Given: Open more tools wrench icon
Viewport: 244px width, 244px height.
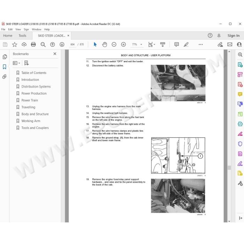Looking at the screenshot, I should point(240,183).
